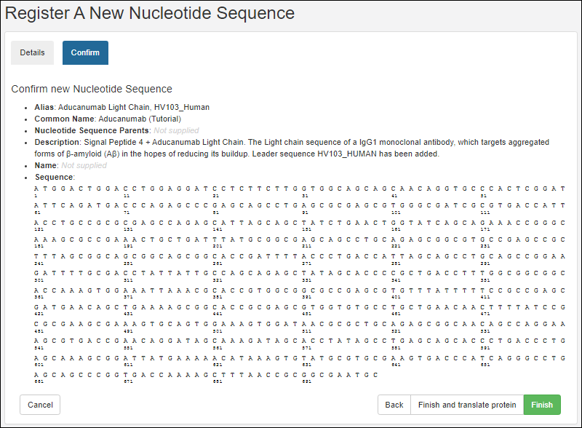Select the Confirm tab
582x428 pixels.
click(x=85, y=52)
